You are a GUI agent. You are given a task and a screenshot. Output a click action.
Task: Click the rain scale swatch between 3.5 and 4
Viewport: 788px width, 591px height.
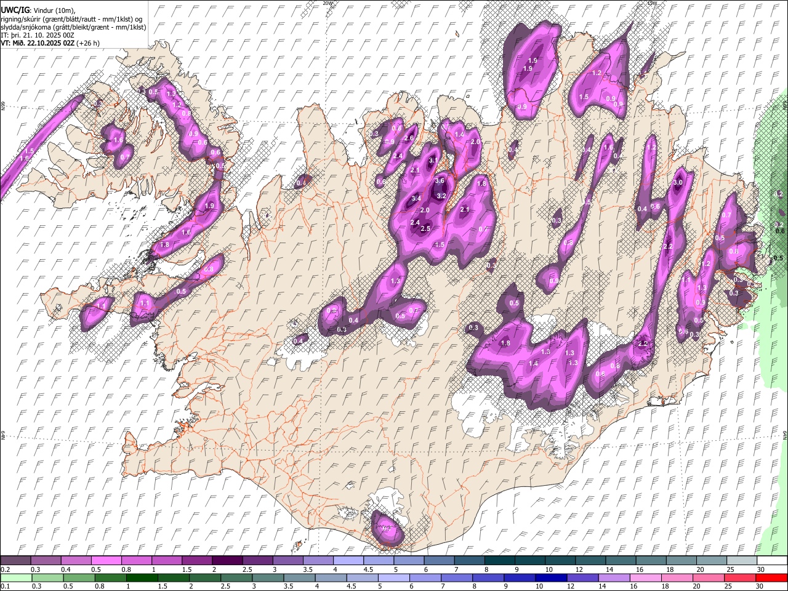point(300,577)
